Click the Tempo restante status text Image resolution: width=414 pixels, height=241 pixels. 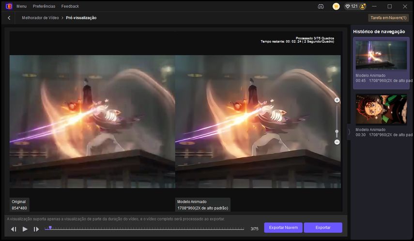(x=297, y=42)
